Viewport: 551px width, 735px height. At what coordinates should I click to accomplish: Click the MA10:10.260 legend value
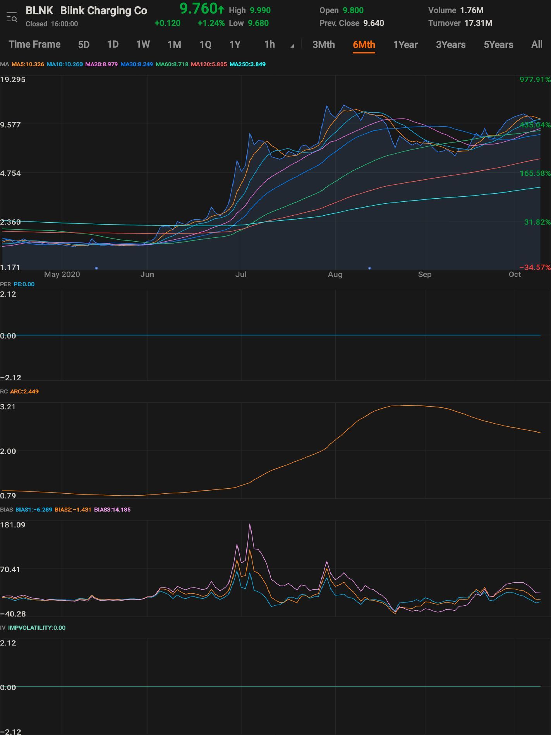[x=65, y=64]
